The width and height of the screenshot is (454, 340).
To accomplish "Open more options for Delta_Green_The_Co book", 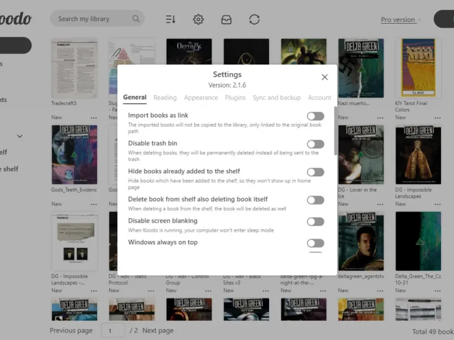I will (438, 291).
